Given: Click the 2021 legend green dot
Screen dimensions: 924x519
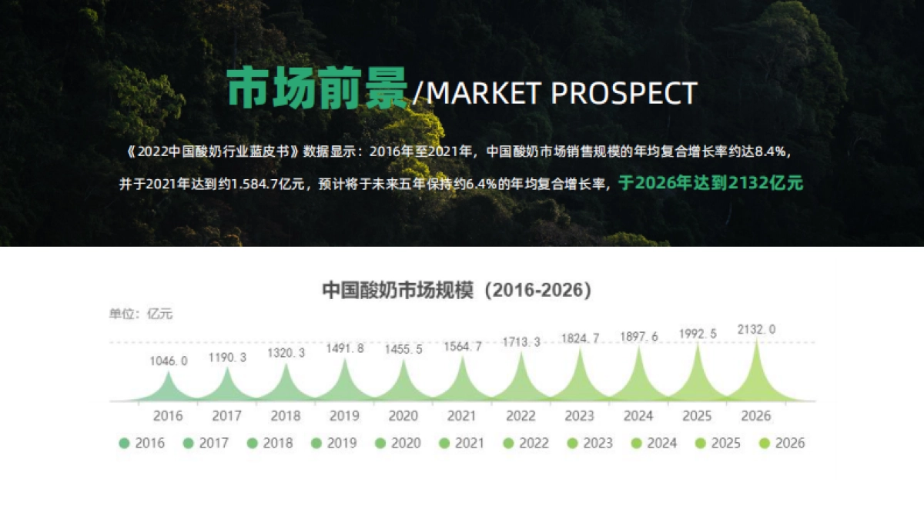Looking at the screenshot, I should coord(444,443).
